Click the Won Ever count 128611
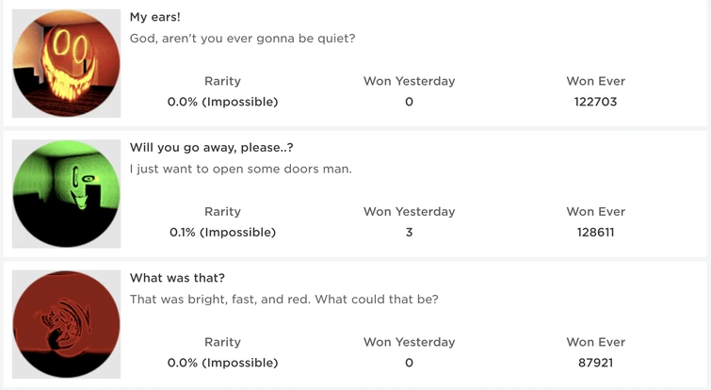This screenshot has width=711, height=390. pos(595,232)
